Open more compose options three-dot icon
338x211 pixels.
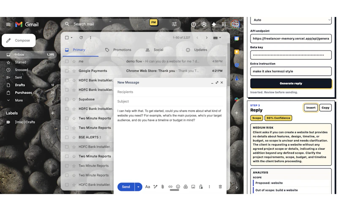(x=209, y=187)
